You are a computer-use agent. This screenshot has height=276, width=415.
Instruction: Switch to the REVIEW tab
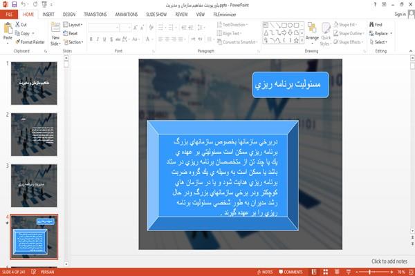click(x=181, y=14)
